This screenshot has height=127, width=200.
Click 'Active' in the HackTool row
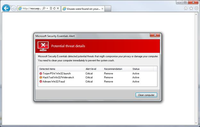click(x=136, y=78)
